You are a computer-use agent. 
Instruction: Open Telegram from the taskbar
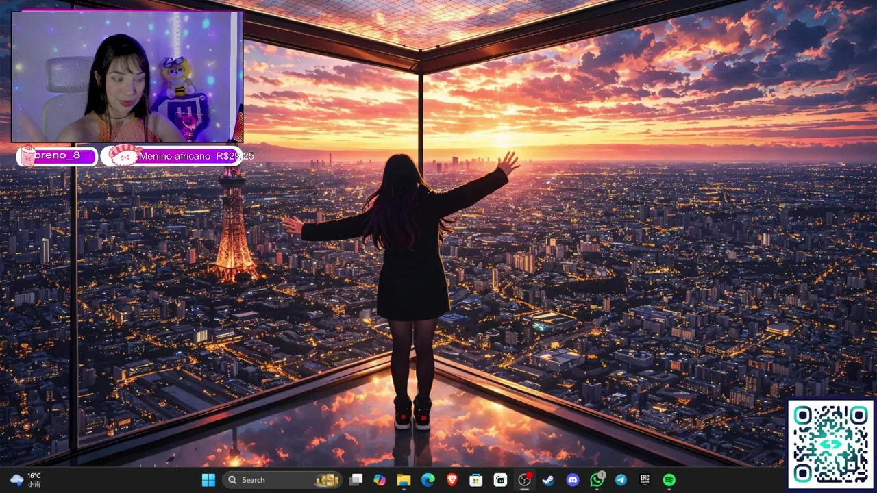(621, 480)
